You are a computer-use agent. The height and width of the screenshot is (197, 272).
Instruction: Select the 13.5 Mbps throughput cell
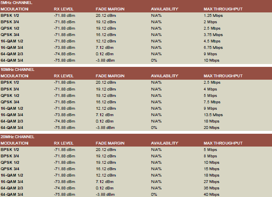coord(212,115)
